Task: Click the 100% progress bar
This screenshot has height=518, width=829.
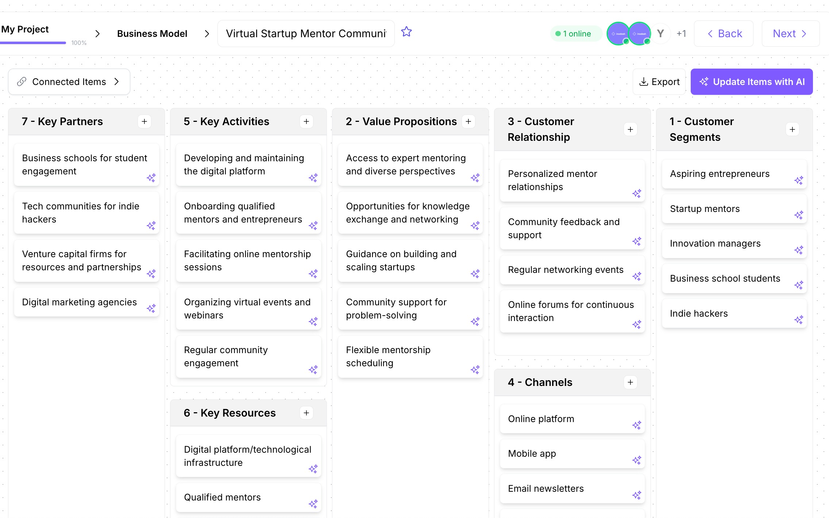Action: [33, 43]
